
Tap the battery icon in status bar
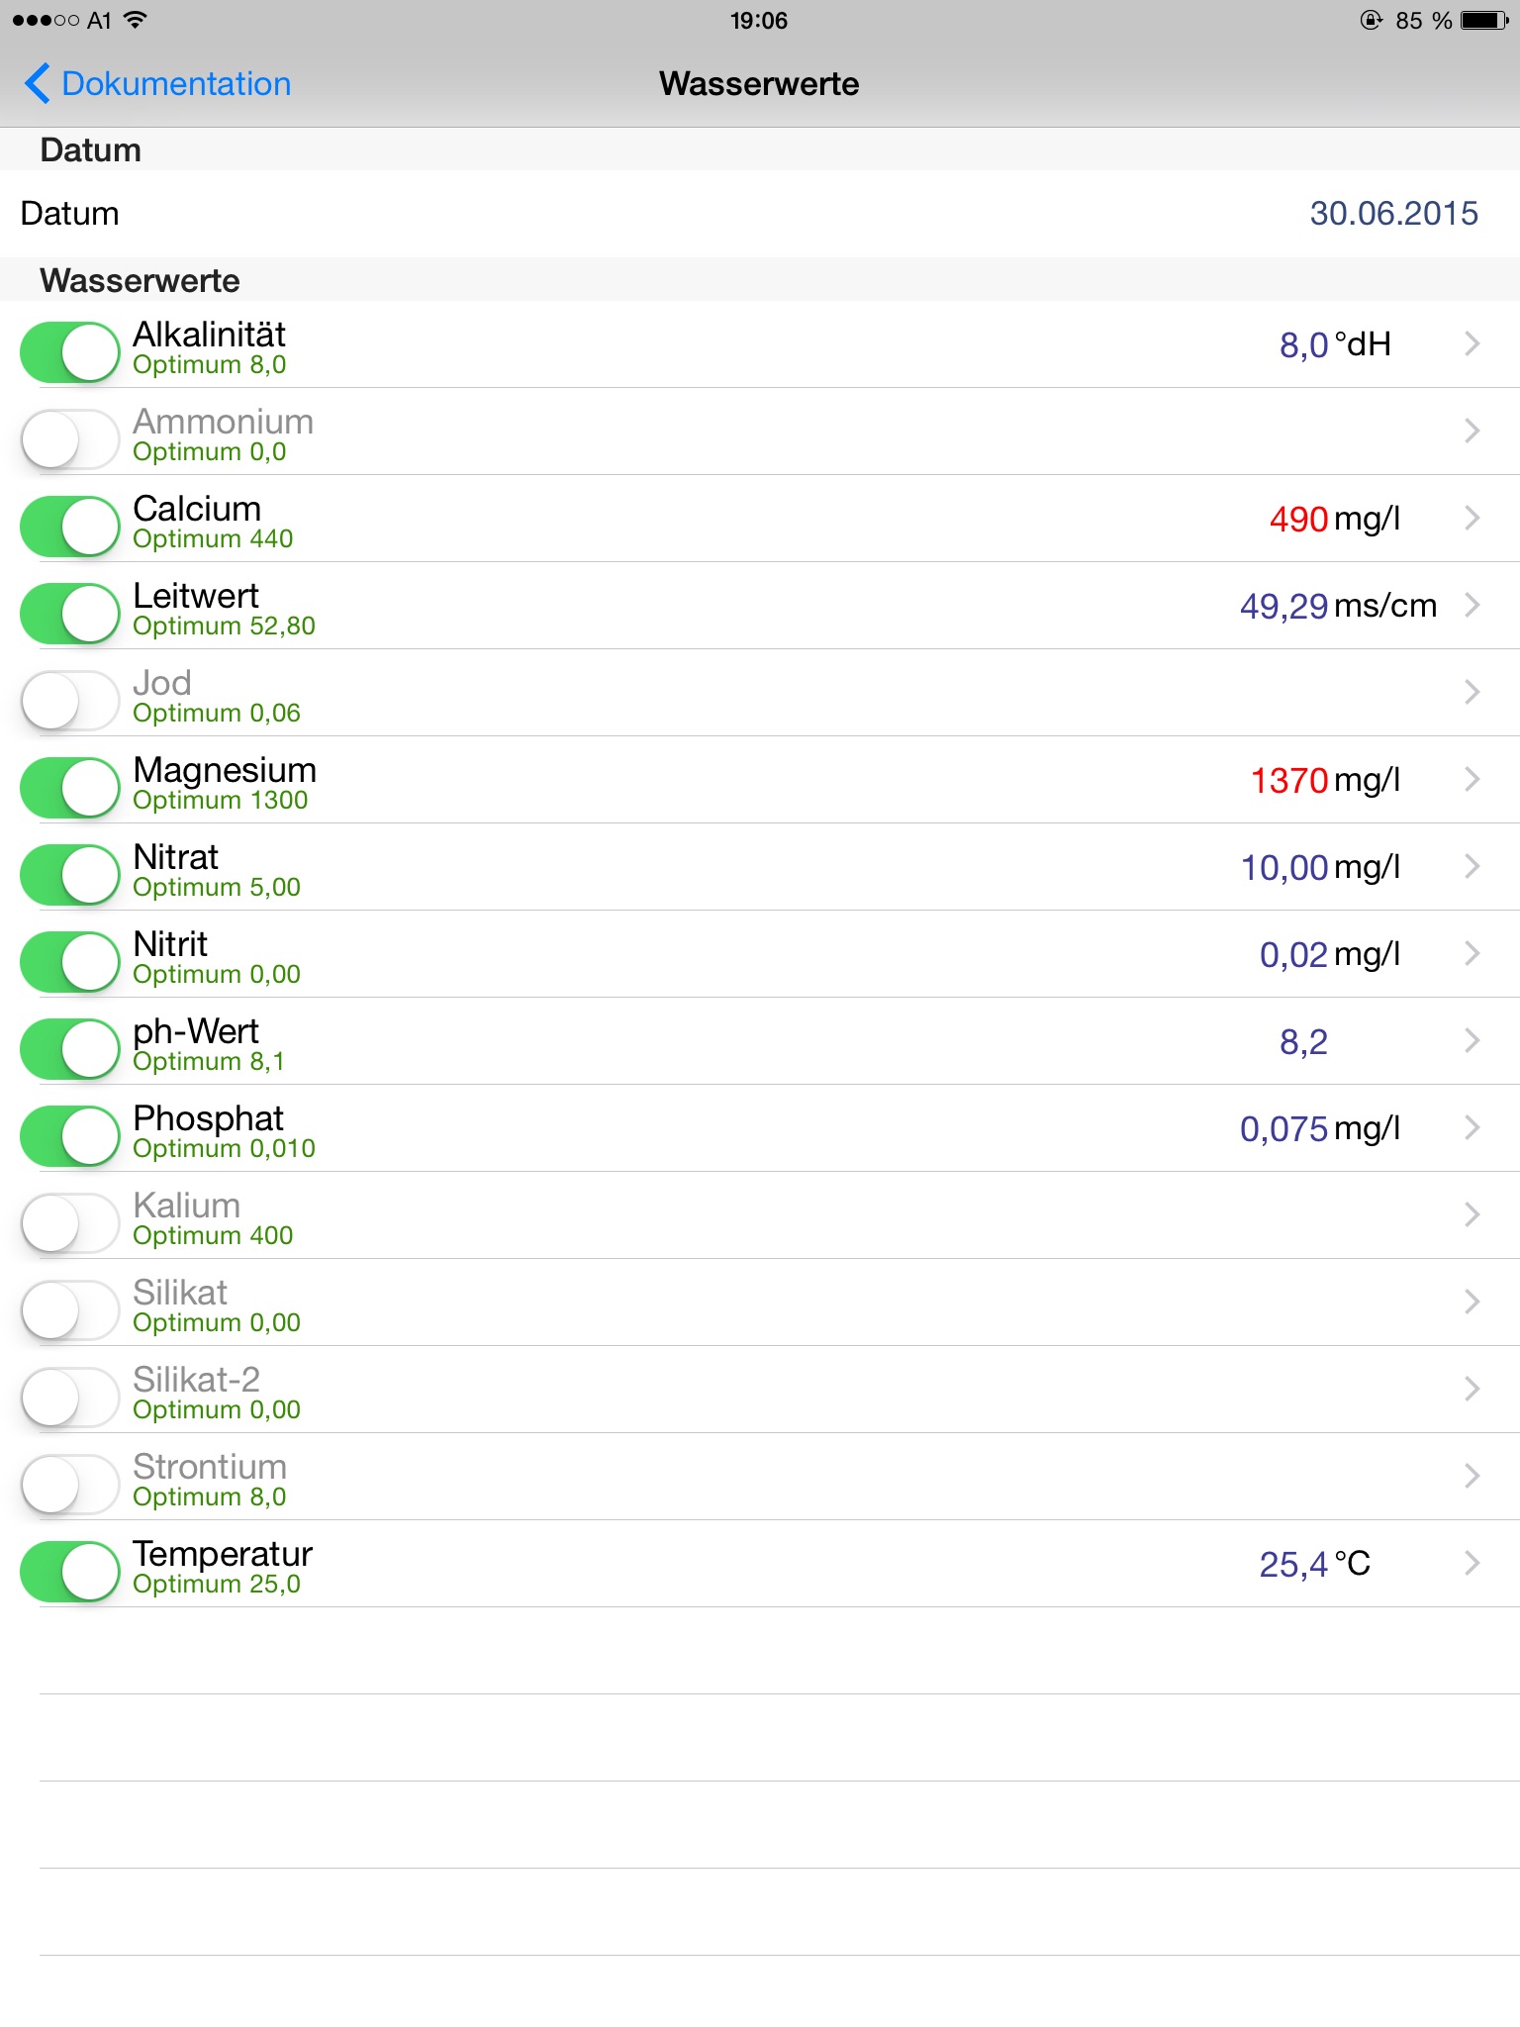pyautogui.click(x=1484, y=21)
